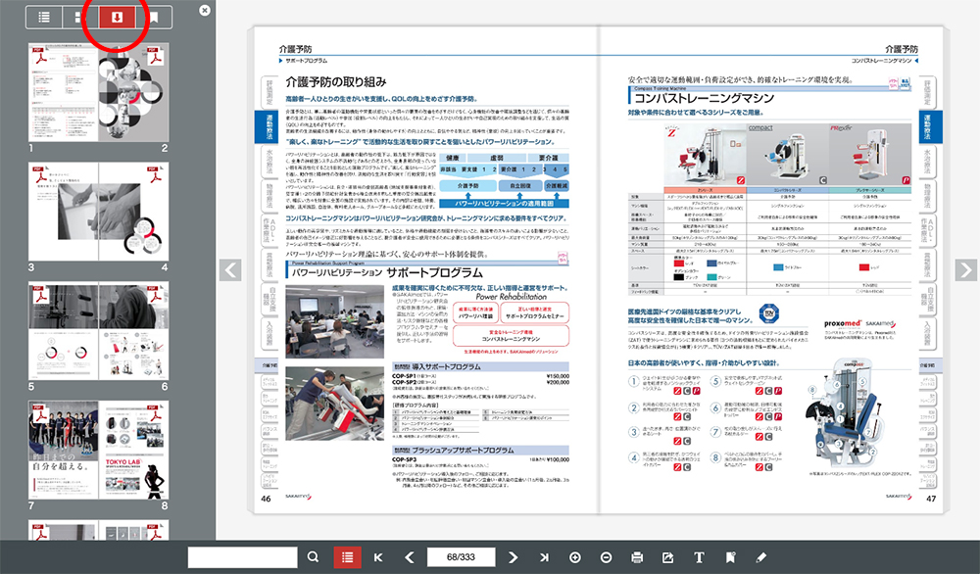Click the magnifier search icon
This screenshot has width=980, height=574.
pyautogui.click(x=314, y=557)
